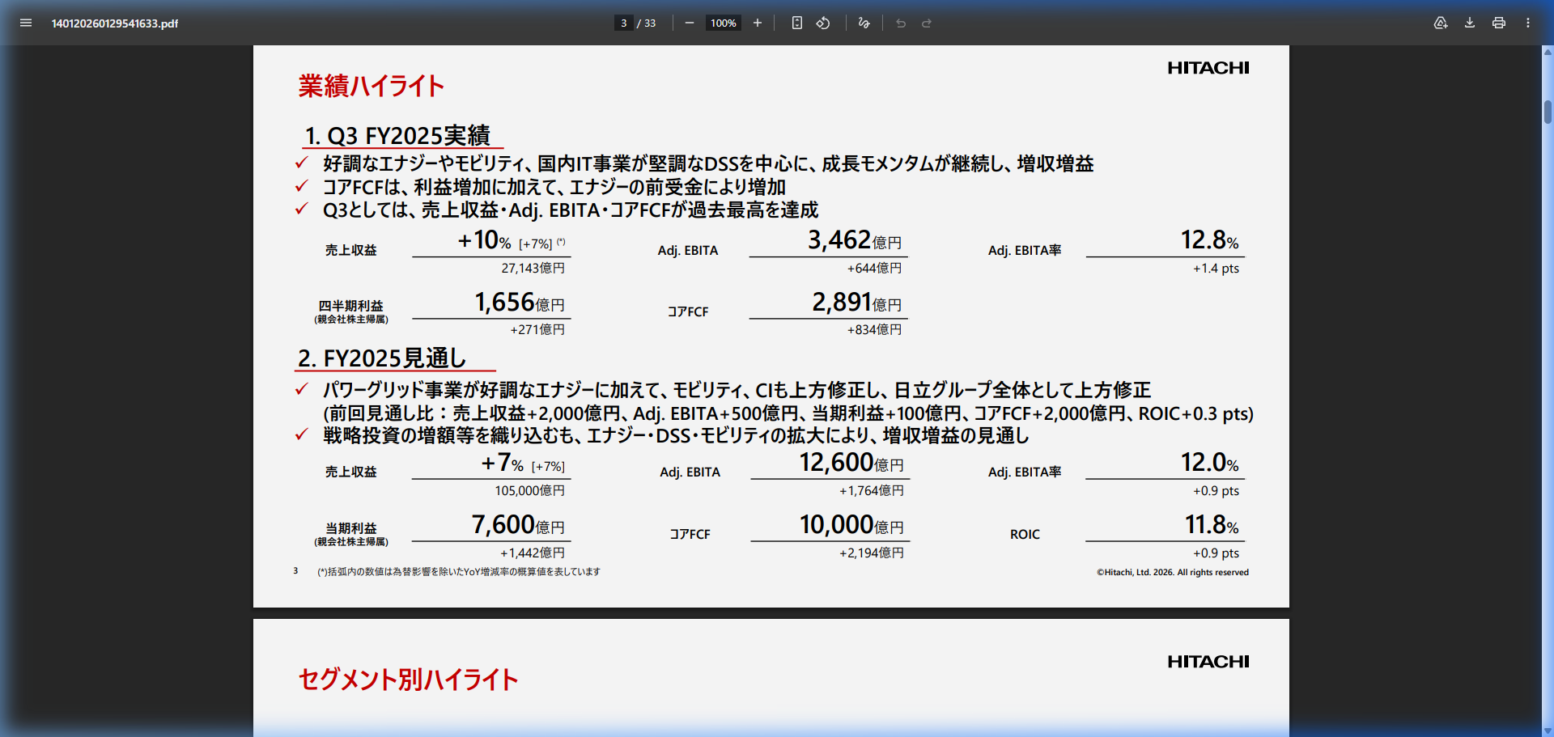Open the three-dot more actions menu
Image resolution: width=1554 pixels, height=737 pixels.
tap(1528, 23)
